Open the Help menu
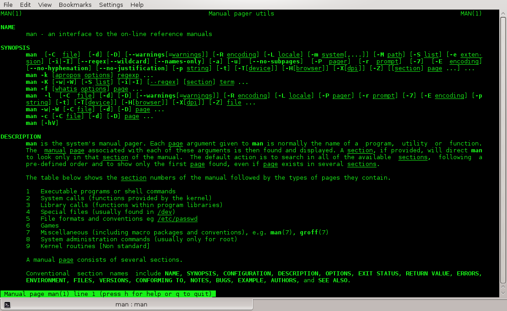The image size is (507, 311). 137,5
